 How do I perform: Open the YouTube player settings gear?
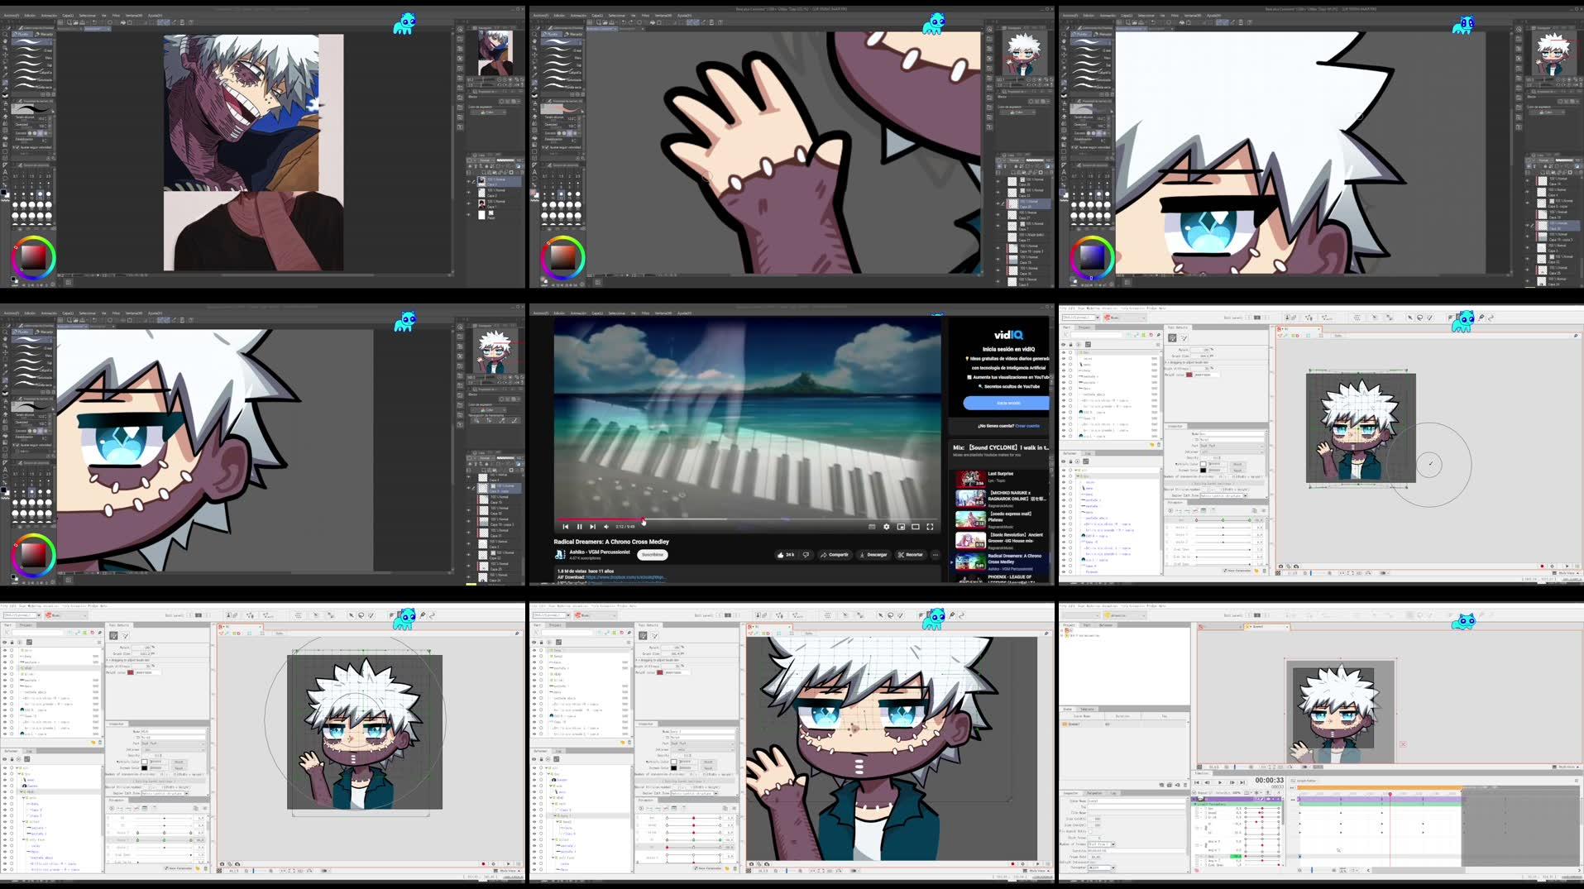coord(886,527)
